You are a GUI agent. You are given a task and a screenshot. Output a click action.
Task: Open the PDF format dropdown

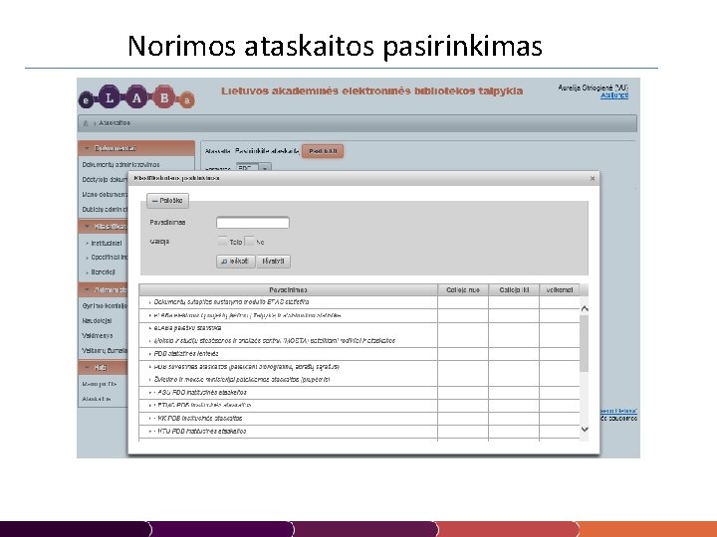tap(254, 168)
